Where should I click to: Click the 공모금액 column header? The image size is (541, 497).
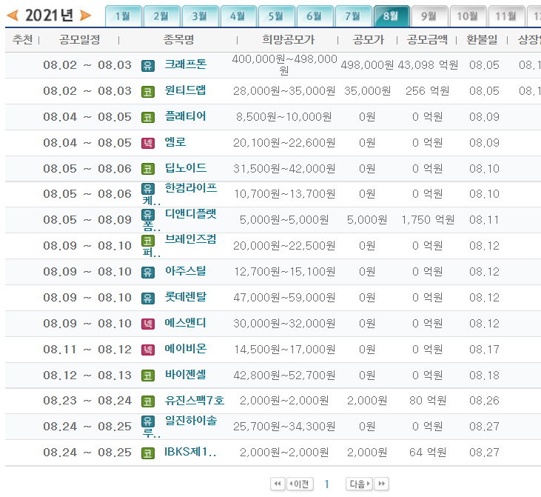click(427, 40)
